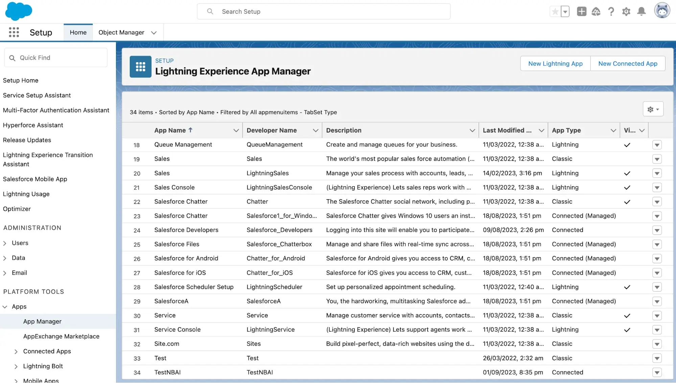This screenshot has height=383, width=676.
Task: Open the Trailhead guidance icon
Action: tap(596, 11)
